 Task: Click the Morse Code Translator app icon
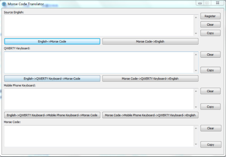(x=4, y=4)
